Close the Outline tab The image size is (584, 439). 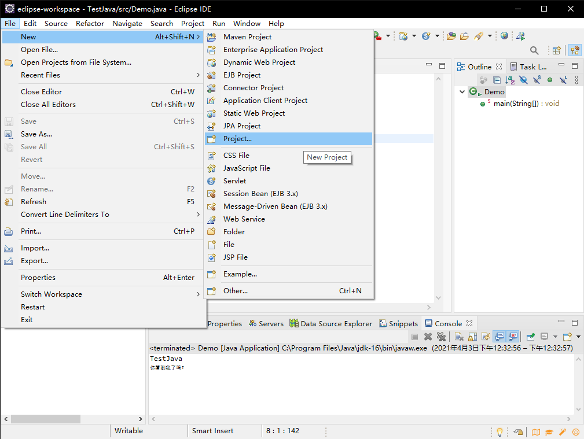pyautogui.click(x=499, y=67)
